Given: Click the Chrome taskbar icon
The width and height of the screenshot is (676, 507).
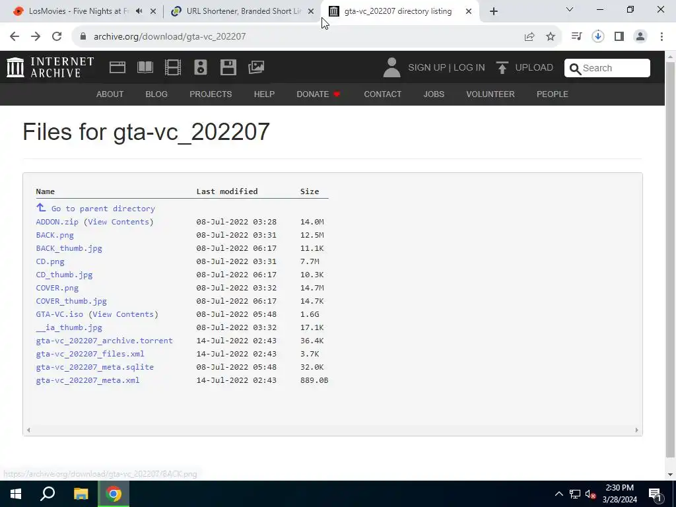Looking at the screenshot, I should coord(114,494).
